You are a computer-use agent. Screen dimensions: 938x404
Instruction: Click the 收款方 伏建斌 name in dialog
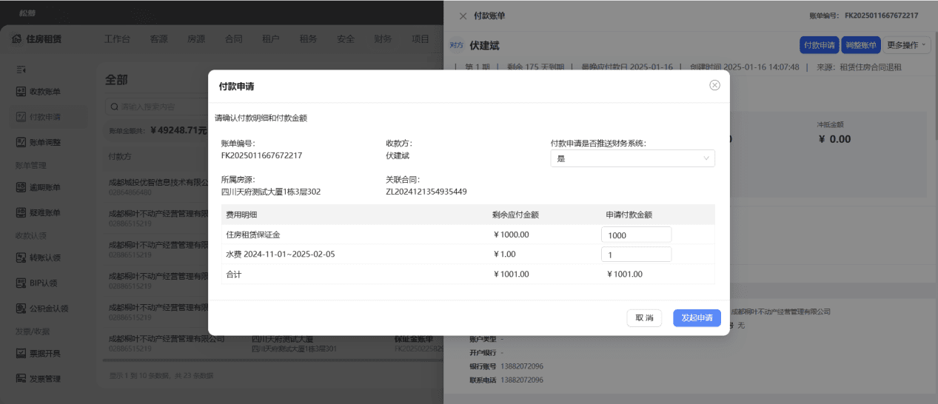(x=398, y=155)
